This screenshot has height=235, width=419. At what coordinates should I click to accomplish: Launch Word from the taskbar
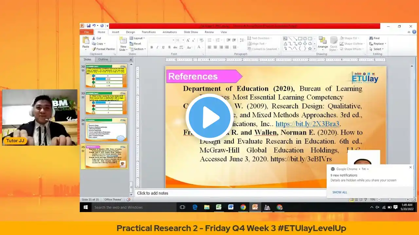pyautogui.click(x=231, y=207)
